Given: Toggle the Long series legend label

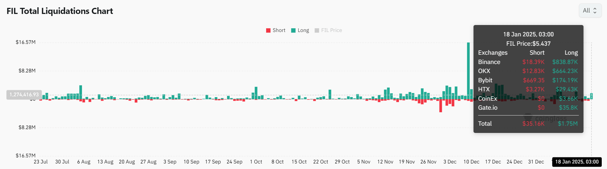Looking at the screenshot, I should [x=303, y=30].
